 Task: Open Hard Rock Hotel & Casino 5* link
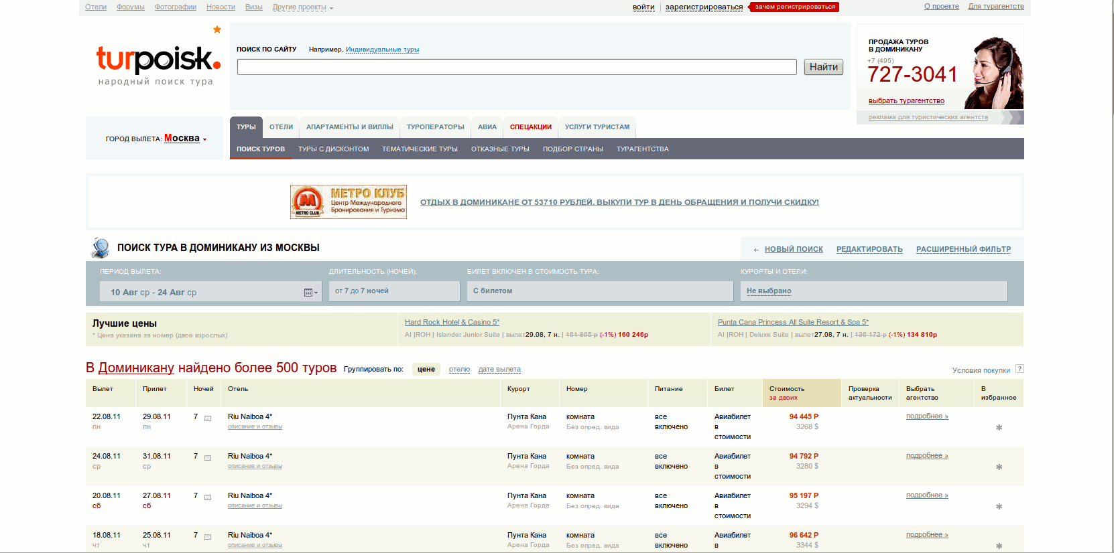(452, 323)
